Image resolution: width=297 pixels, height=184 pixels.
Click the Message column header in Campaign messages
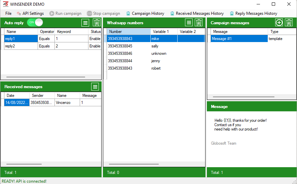(239, 32)
